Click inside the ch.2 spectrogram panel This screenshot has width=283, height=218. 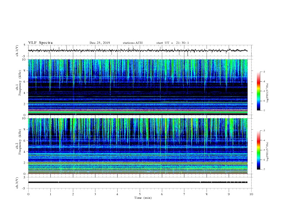138,146
